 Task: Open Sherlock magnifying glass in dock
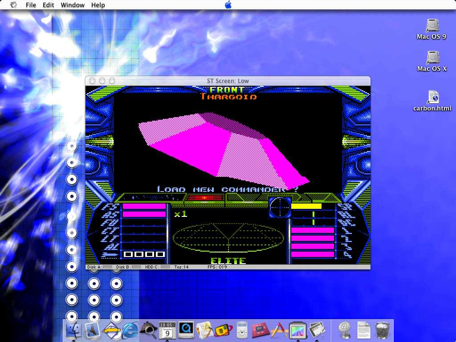pyautogui.click(x=148, y=330)
